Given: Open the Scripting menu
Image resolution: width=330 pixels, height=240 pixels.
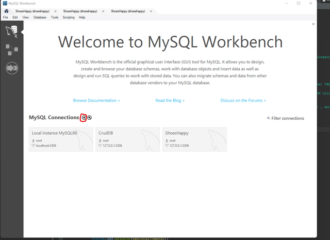Looking at the screenshot, I should (69, 18).
